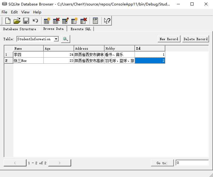213x177 pixels.
Task: Click the Delete Record button
Action: pyautogui.click(x=195, y=39)
